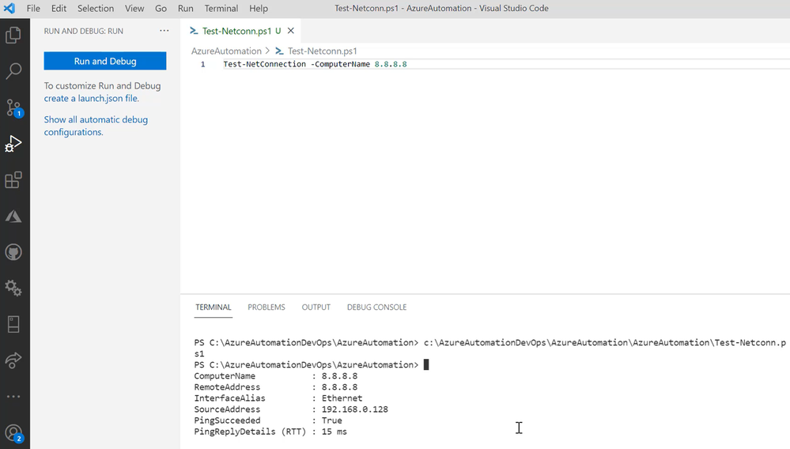Click Show all automatic debug configurations link
790x449 pixels.
(96, 126)
